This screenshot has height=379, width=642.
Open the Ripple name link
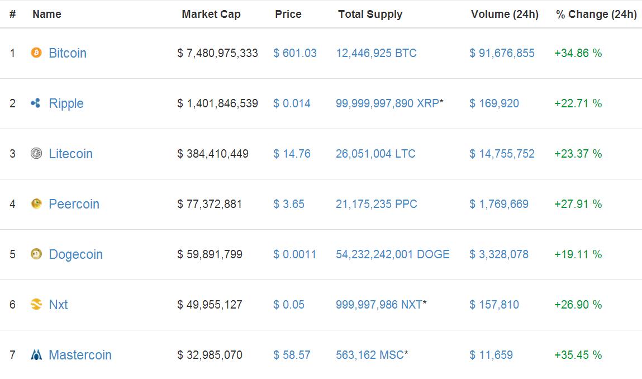pos(66,103)
